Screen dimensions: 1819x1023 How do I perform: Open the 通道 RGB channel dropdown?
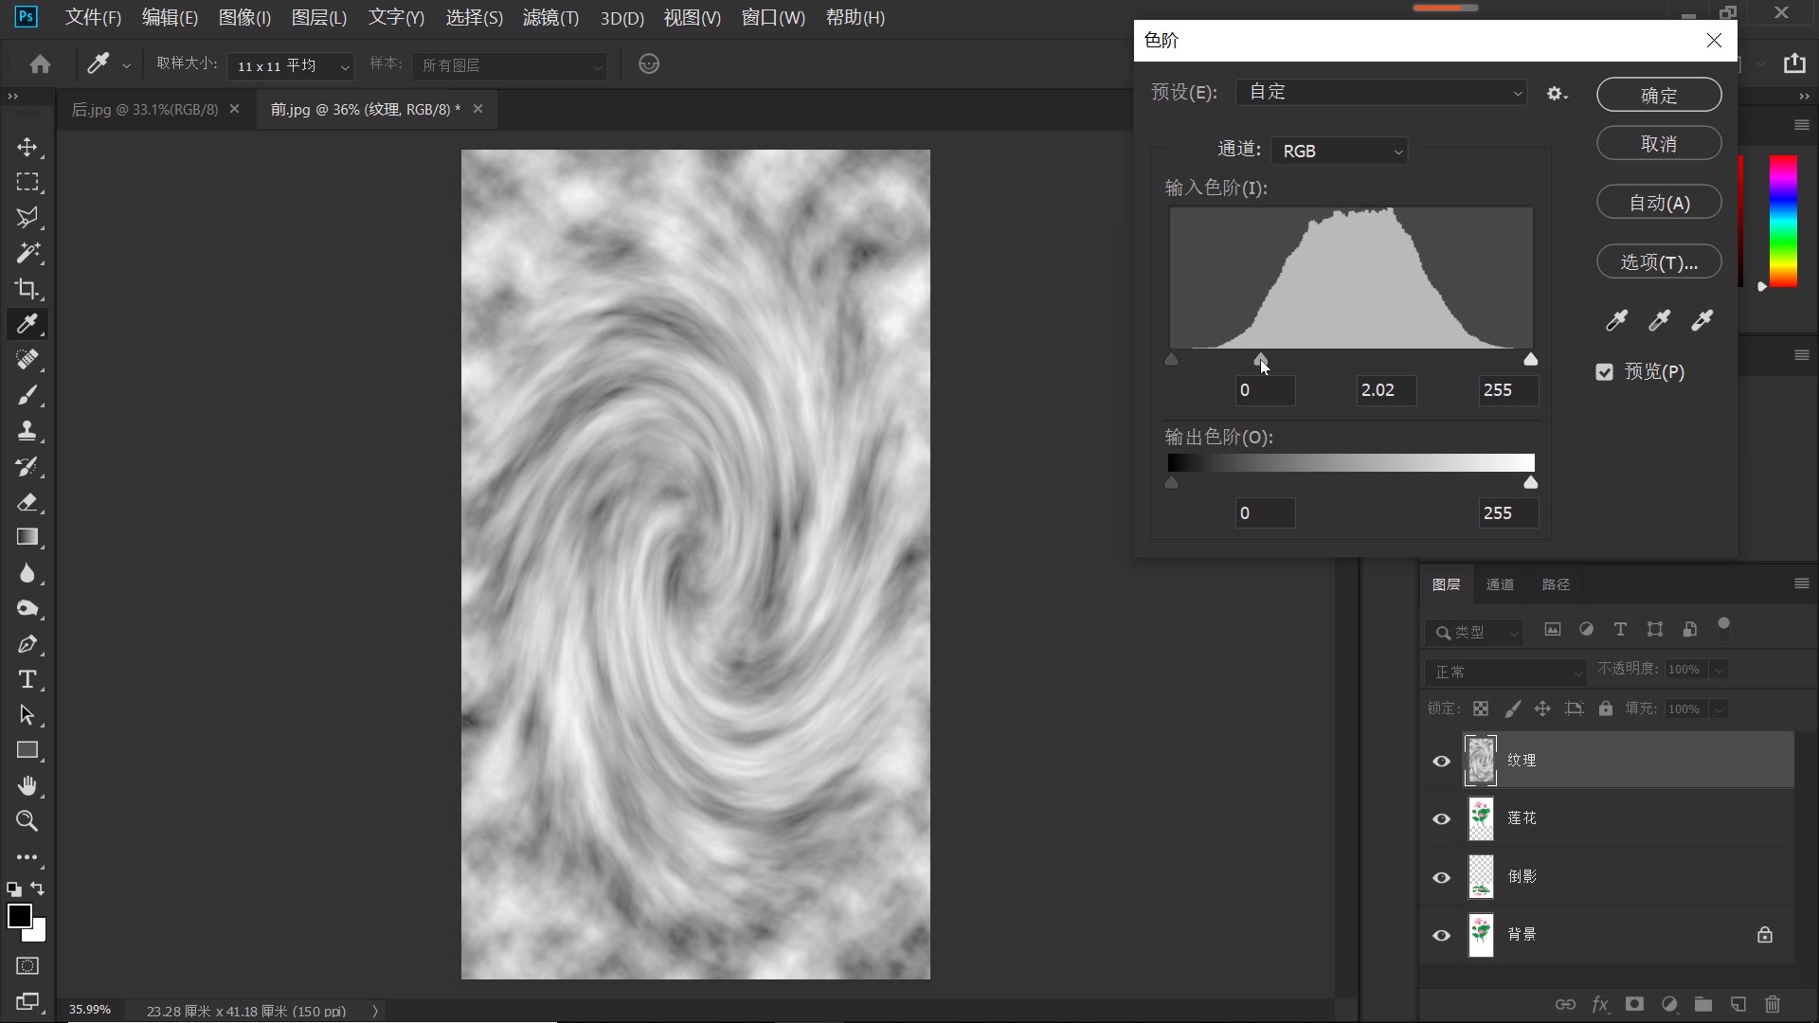pyautogui.click(x=1339, y=152)
